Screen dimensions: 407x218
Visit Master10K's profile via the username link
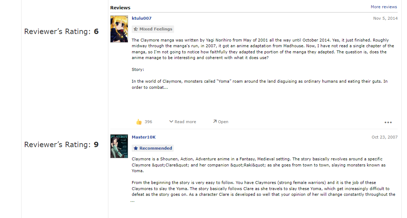pyautogui.click(x=144, y=137)
